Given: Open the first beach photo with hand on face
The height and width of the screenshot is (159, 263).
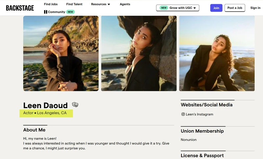Looking at the screenshot, I should [x=61, y=54].
